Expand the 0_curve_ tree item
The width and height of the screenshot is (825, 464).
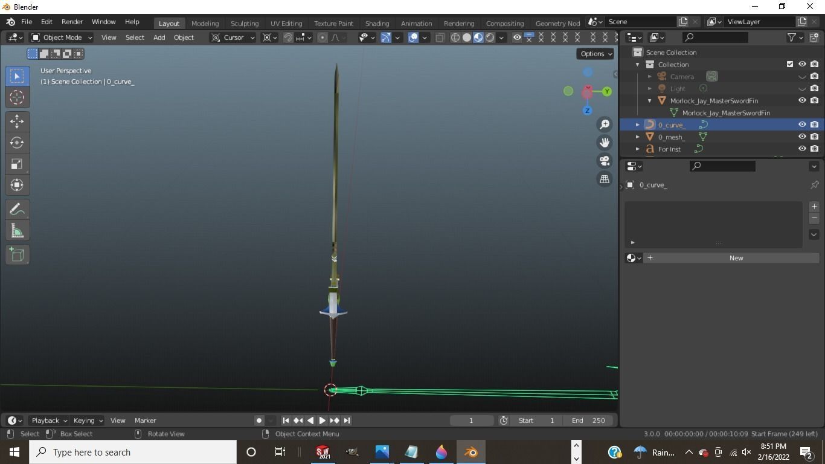click(x=637, y=124)
